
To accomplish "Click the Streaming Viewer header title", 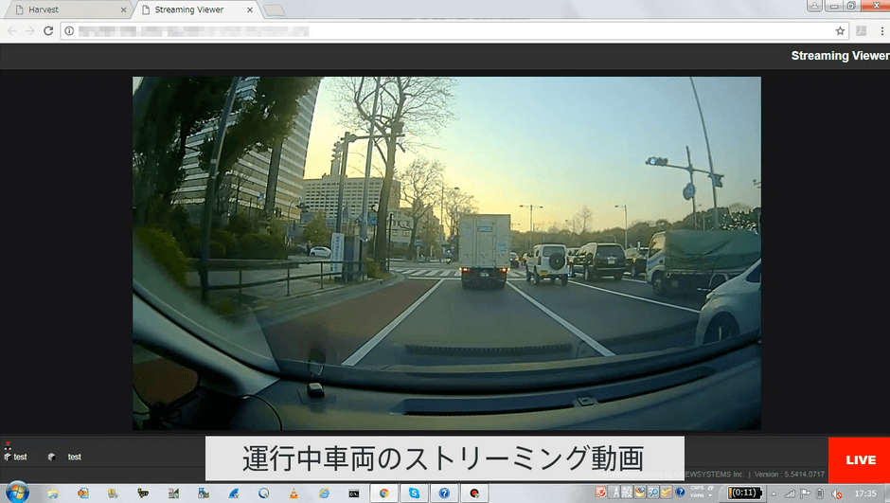I will tap(839, 55).
